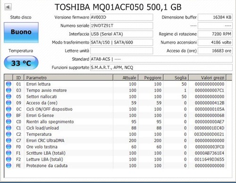236x183 pixels.
Task: Click the 33 °C temperature indicator
Action: click(21, 63)
